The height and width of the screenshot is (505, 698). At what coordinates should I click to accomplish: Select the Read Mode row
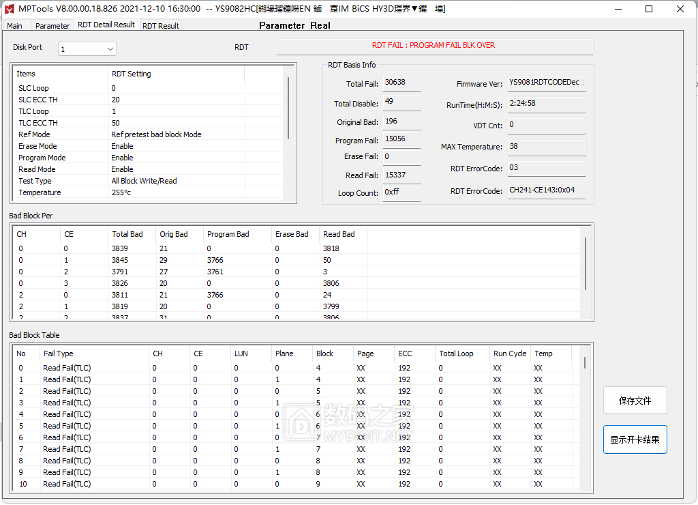tap(148, 169)
